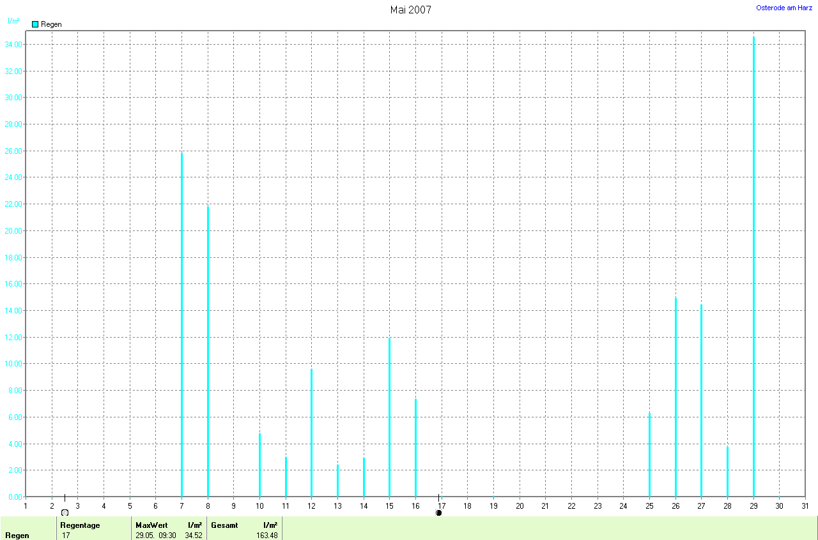Click the MaxWert column header
Screen dimensions: 818x540
[150, 525]
